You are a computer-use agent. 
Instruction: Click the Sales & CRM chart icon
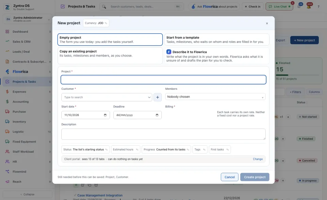tap(7, 41)
